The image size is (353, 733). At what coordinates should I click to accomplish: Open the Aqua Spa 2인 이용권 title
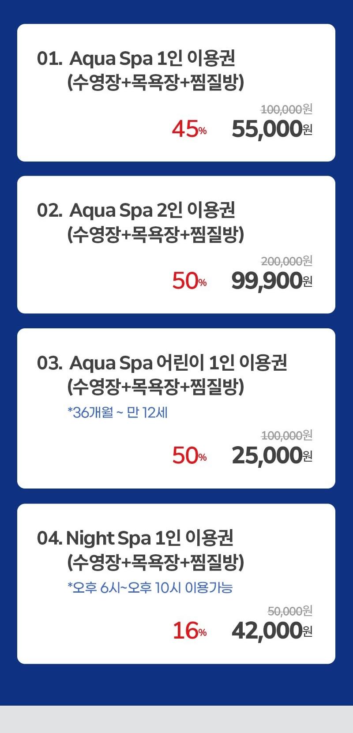click(152, 211)
